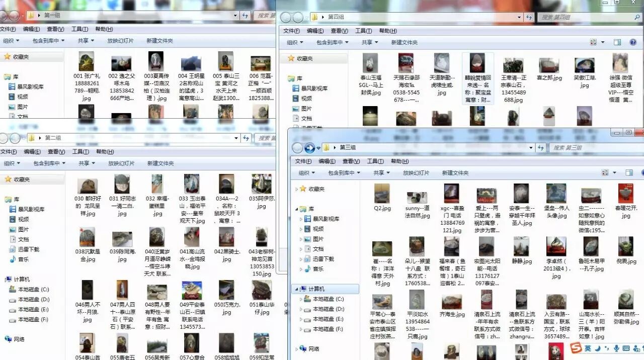The height and width of the screenshot is (360, 644).
Task: Show preview pane in 第四组 window
Action: pos(617,42)
